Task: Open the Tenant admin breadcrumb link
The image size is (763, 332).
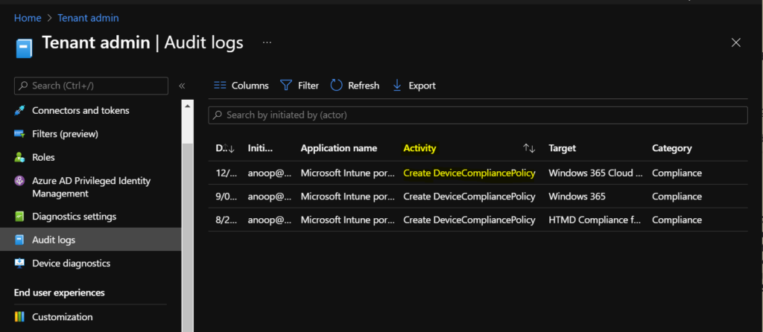Action: 88,18
